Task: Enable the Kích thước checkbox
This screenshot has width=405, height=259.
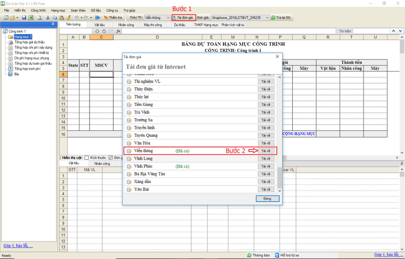Action: pyautogui.click(x=87, y=157)
